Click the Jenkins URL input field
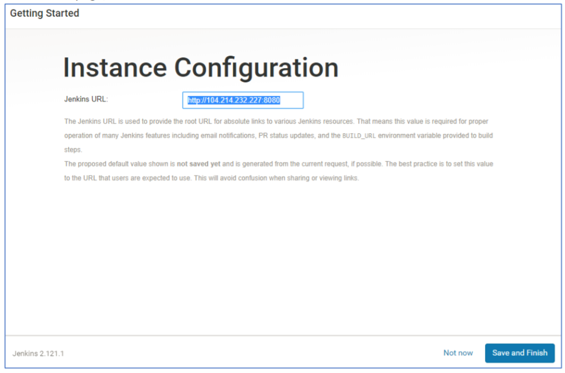The image size is (565, 373). pos(242,100)
